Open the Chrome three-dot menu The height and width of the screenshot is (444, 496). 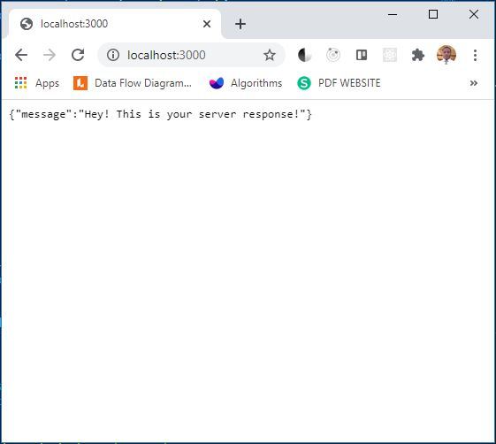pyautogui.click(x=475, y=55)
